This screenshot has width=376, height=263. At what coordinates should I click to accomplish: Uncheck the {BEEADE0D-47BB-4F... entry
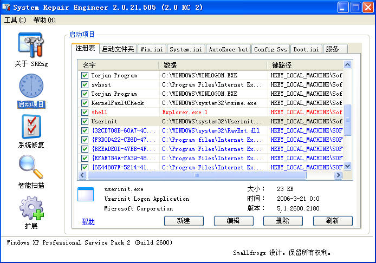pos(85,149)
